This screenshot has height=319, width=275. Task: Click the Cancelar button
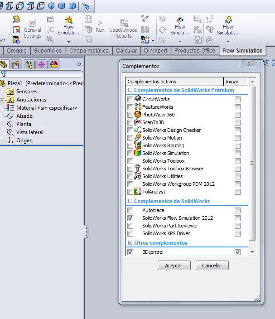[212, 266]
